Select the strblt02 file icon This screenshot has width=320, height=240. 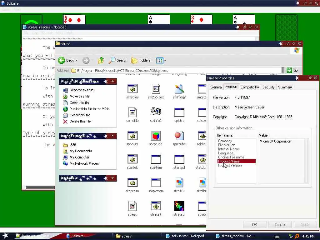pyautogui.click(x=179, y=182)
